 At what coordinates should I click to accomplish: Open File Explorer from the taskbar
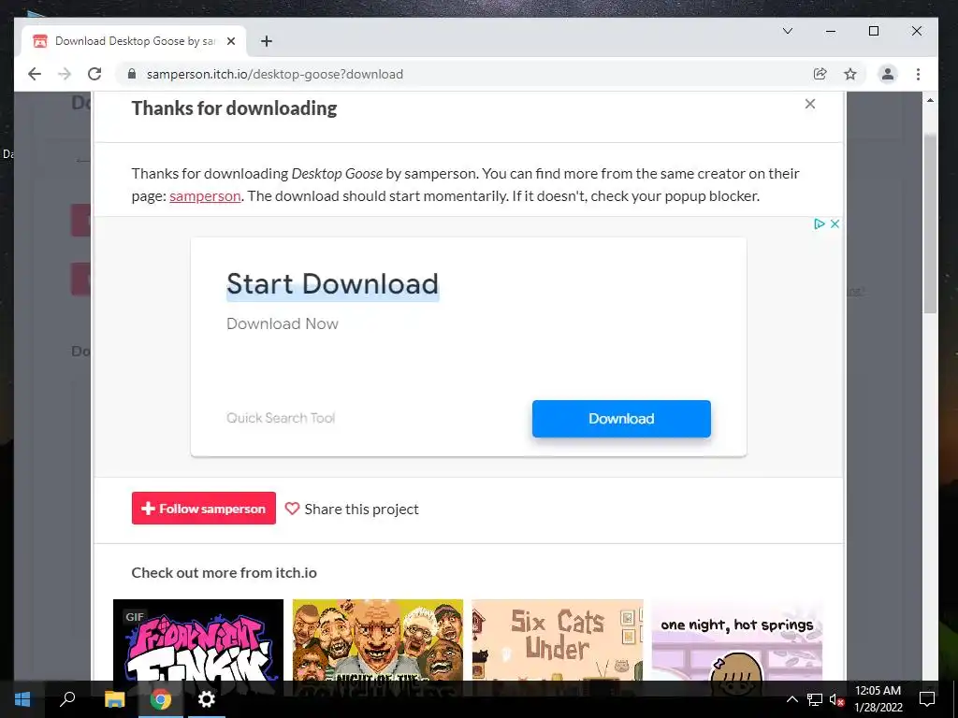tap(114, 699)
